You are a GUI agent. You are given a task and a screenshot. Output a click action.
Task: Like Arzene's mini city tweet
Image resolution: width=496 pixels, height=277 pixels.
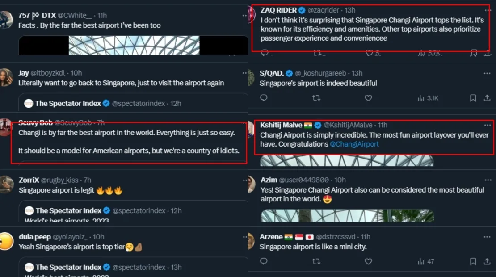tap(368, 261)
